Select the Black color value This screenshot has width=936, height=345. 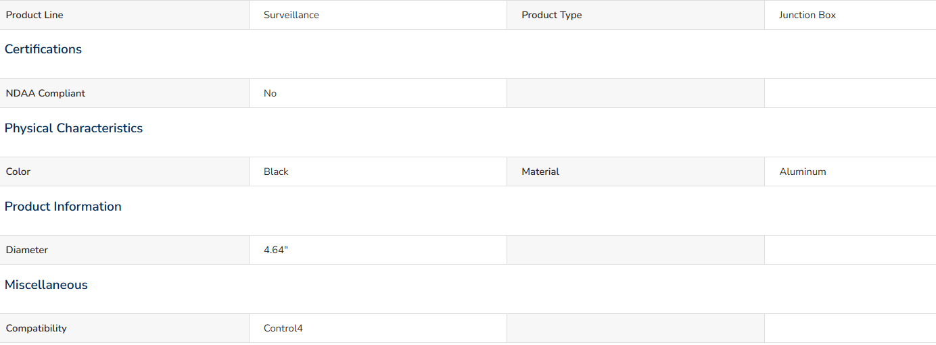click(x=276, y=171)
